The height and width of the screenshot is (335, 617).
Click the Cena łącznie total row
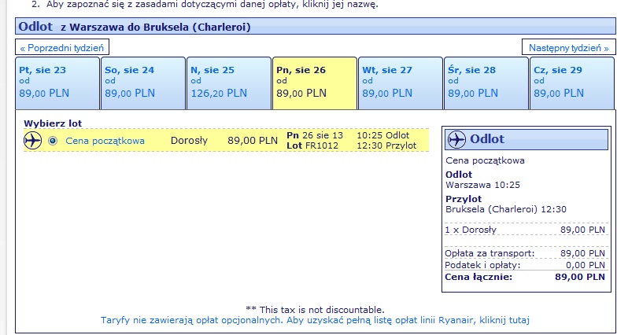[525, 277]
